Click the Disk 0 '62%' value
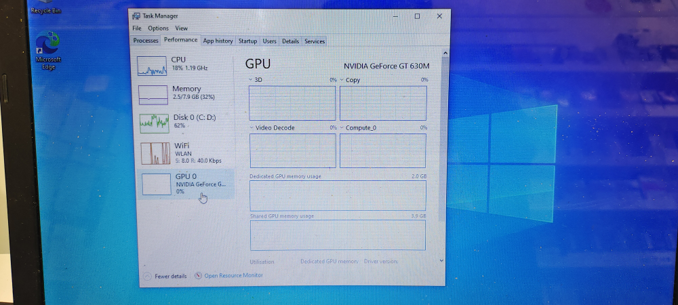 tap(180, 125)
